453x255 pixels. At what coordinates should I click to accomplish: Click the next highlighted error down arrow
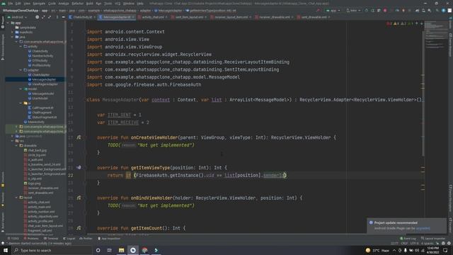tap(422, 23)
